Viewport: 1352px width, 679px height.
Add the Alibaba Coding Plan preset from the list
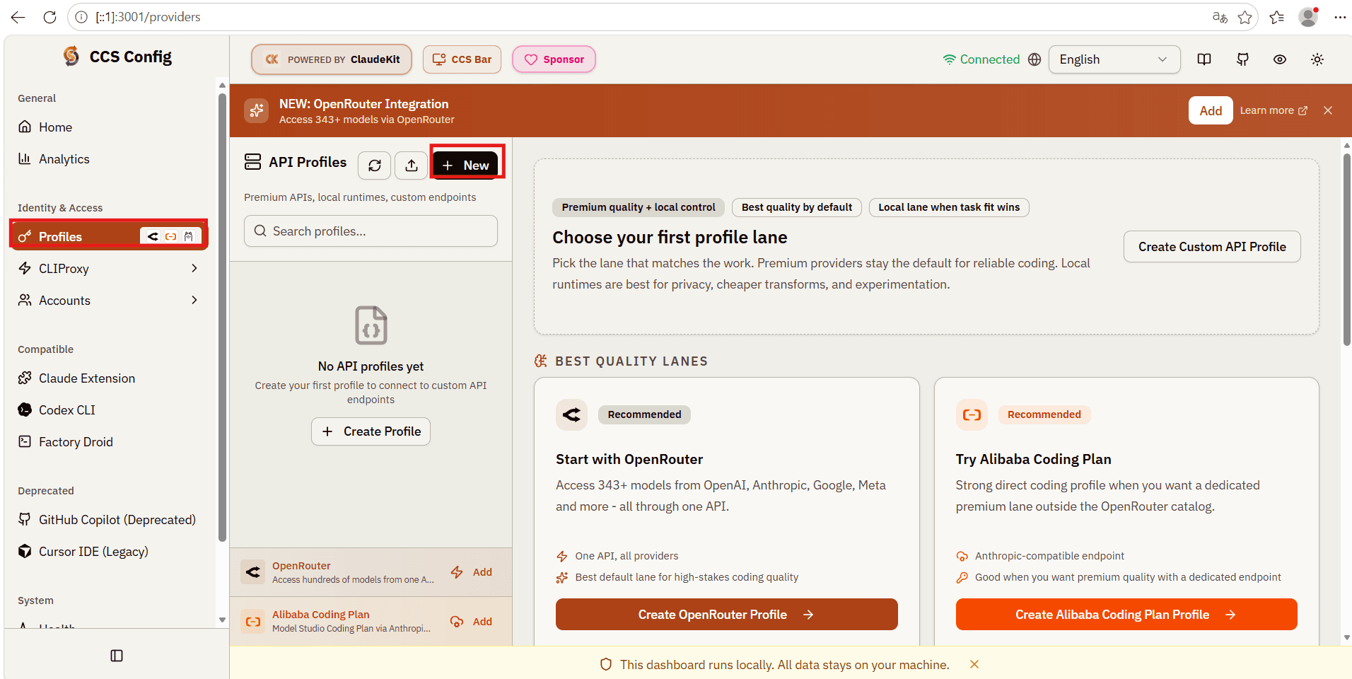pos(473,622)
